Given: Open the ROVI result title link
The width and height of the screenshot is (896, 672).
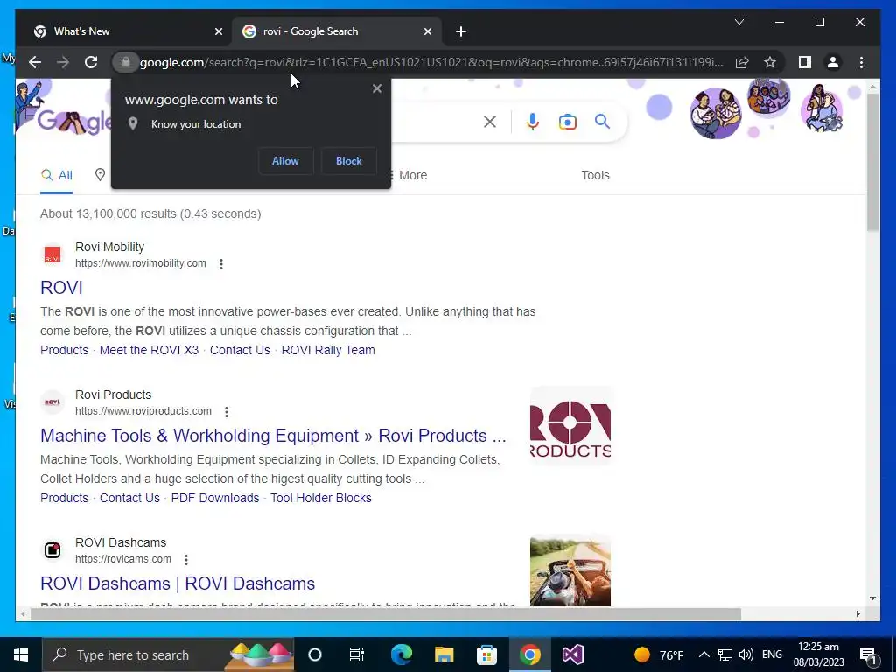Looking at the screenshot, I should pyautogui.click(x=62, y=287).
